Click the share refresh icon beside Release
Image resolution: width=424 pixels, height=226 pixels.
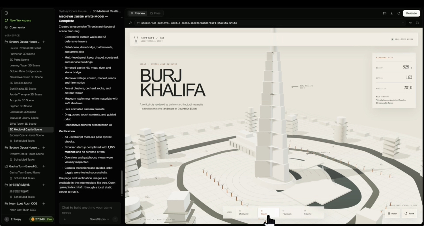click(x=399, y=13)
